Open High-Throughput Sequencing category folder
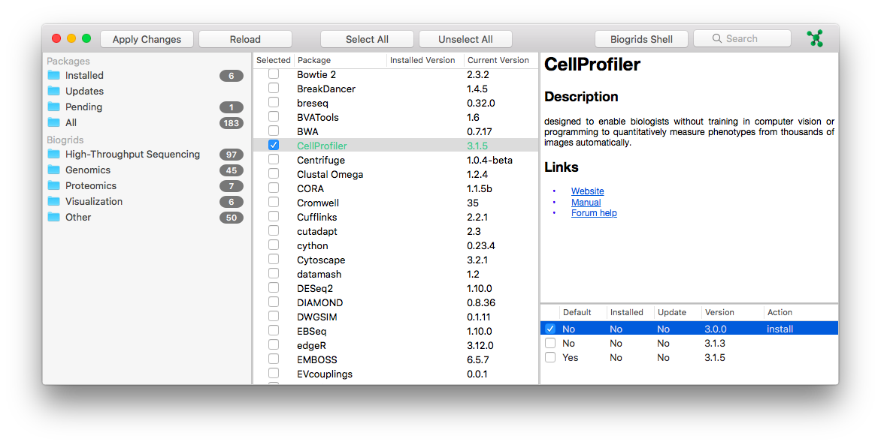 coord(132,154)
